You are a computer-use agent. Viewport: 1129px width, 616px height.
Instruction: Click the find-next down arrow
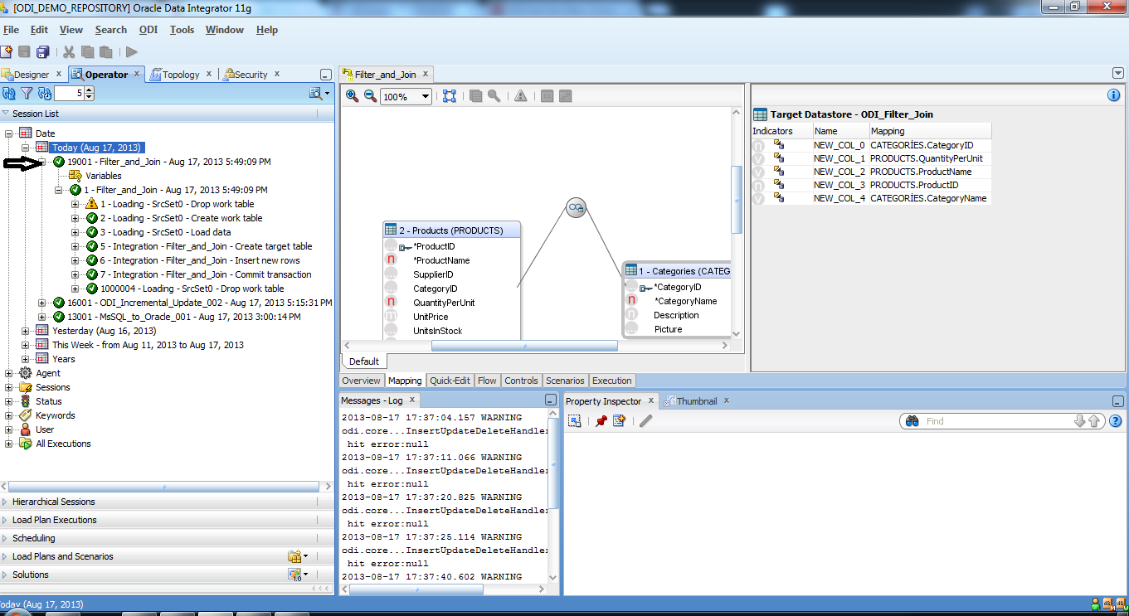(x=1080, y=421)
